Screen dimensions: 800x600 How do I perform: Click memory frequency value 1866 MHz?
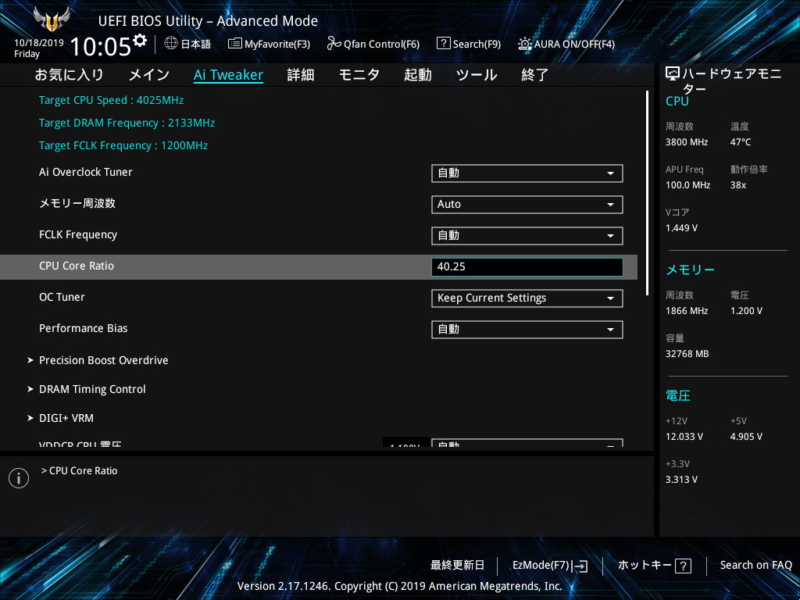687,311
